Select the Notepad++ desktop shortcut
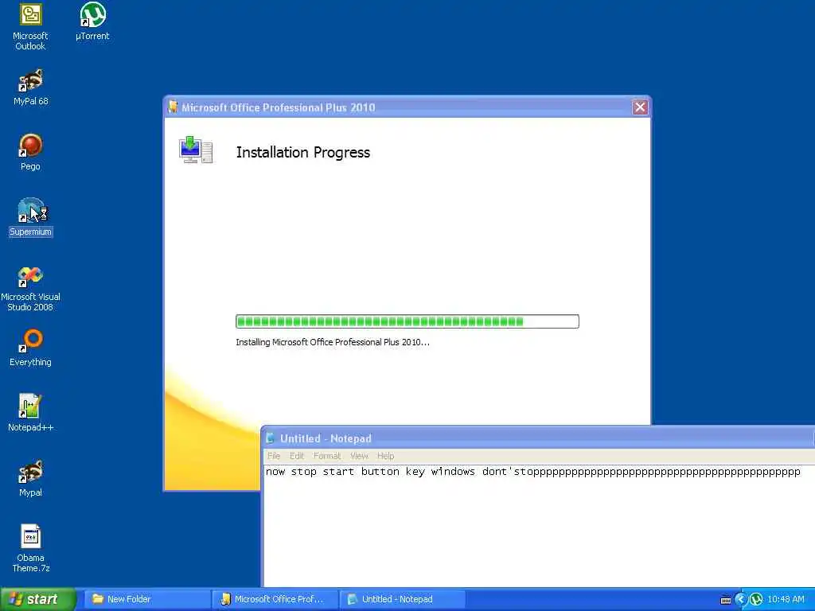 click(30, 413)
